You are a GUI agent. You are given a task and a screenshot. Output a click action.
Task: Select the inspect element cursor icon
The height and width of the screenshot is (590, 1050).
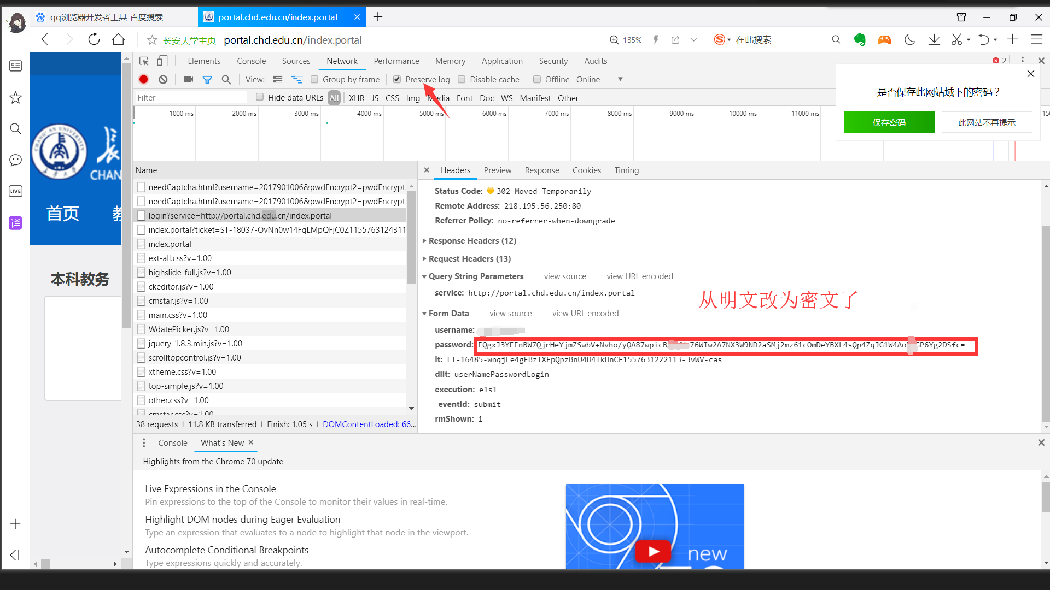coord(144,61)
